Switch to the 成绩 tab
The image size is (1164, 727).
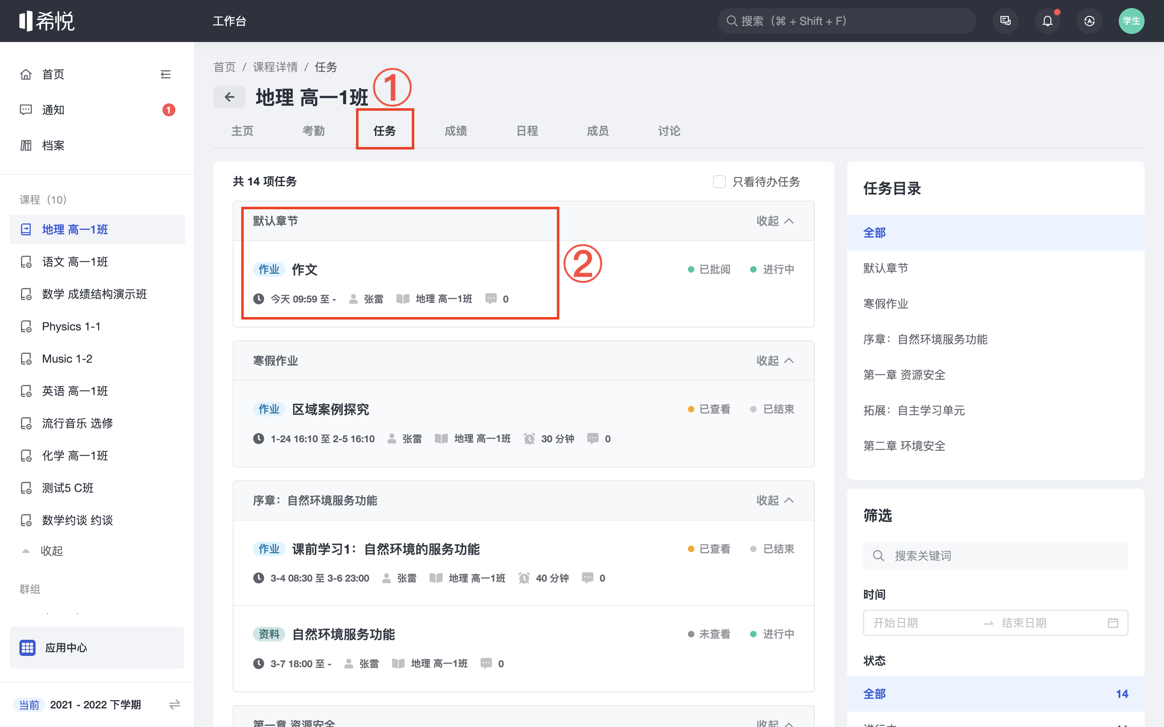pyautogui.click(x=455, y=131)
